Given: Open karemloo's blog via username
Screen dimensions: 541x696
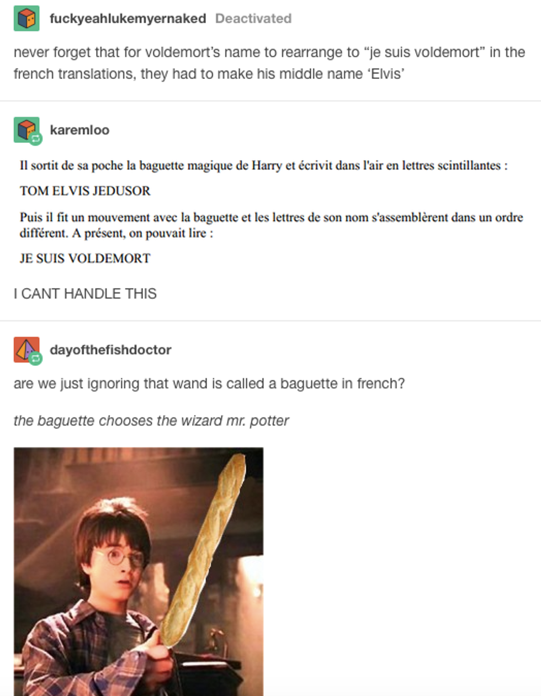Looking at the screenshot, I should tap(79, 130).
